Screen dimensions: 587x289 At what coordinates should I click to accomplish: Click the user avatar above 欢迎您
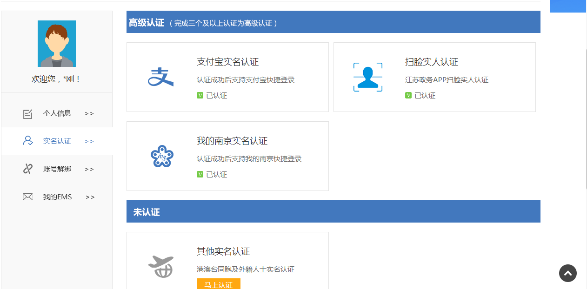click(56, 43)
